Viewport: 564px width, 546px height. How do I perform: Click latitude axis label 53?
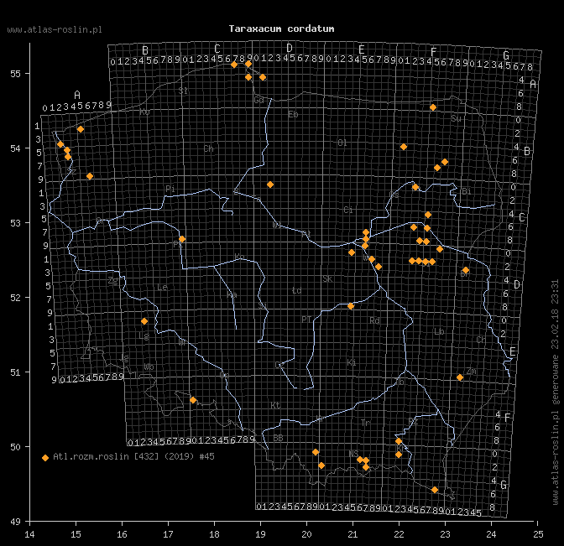15,223
